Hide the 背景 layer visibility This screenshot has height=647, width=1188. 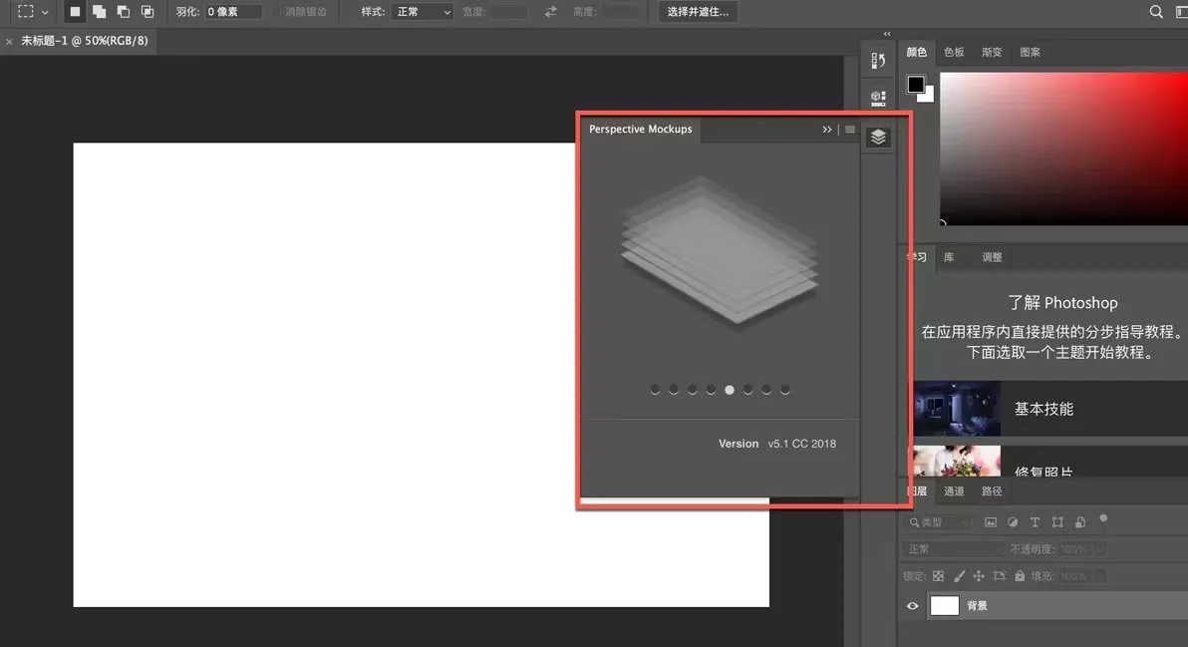coord(912,605)
